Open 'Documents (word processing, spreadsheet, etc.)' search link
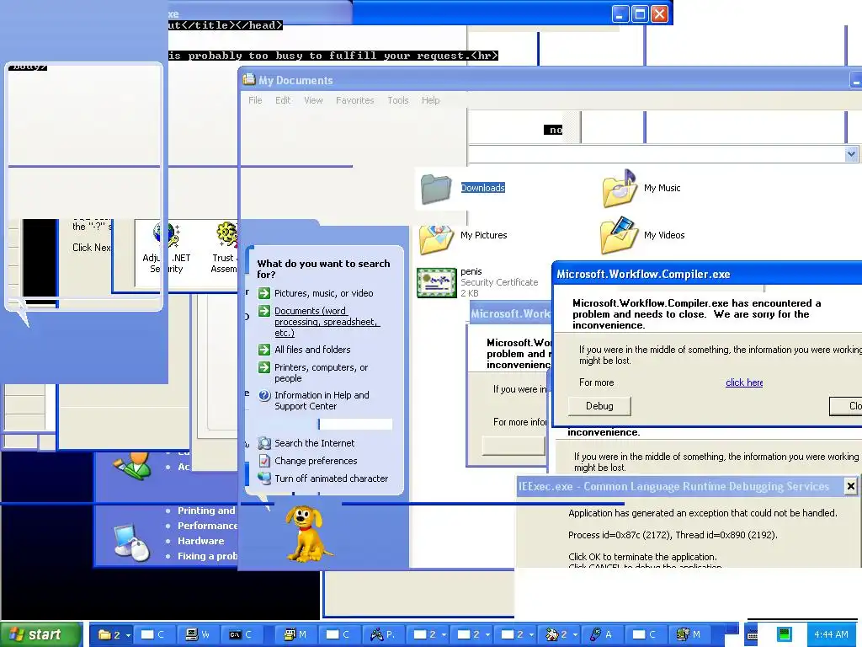Image resolution: width=862 pixels, height=647 pixels. 319,322
